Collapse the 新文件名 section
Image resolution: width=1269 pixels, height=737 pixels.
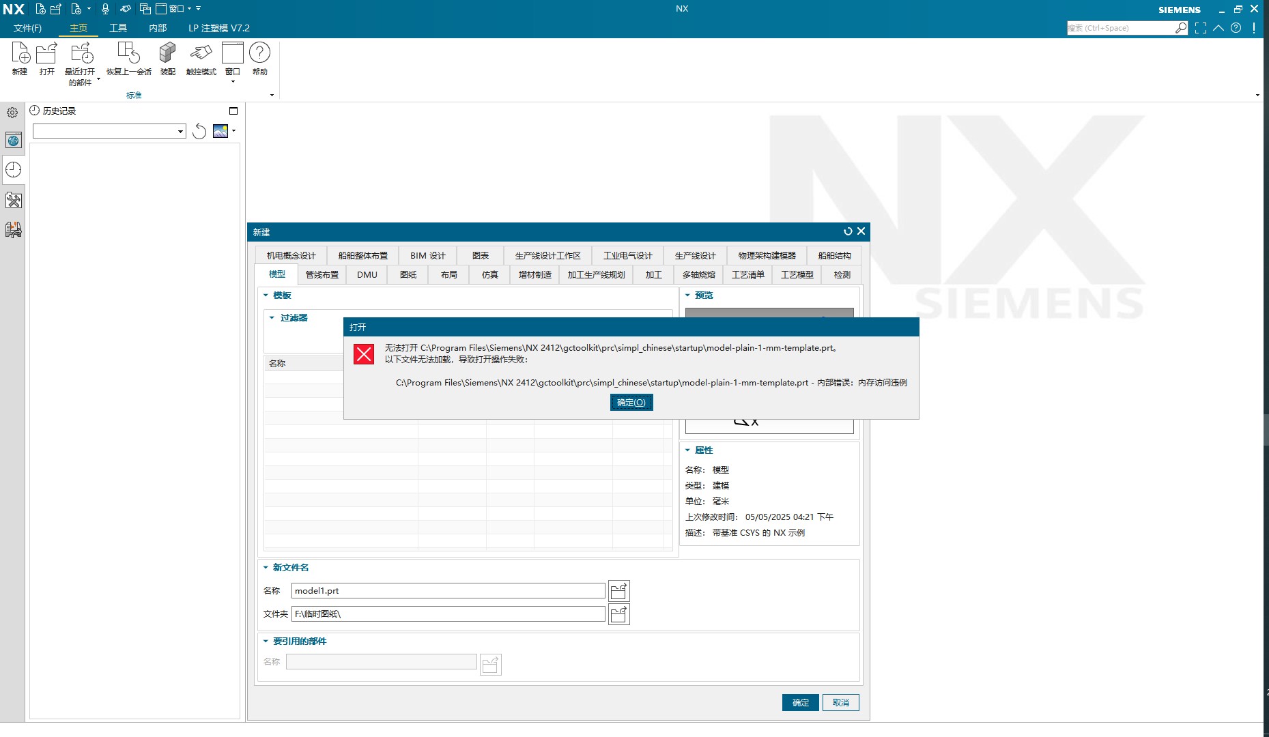tap(266, 568)
